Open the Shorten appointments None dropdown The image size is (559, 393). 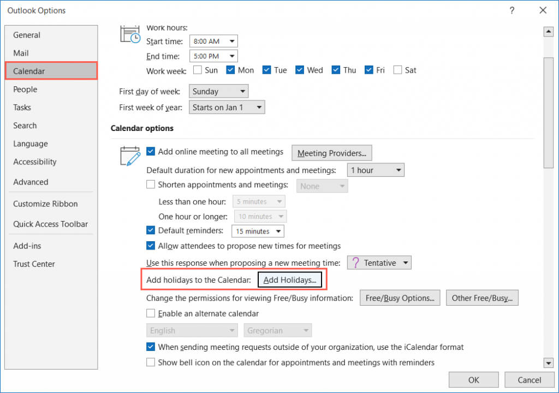322,186
